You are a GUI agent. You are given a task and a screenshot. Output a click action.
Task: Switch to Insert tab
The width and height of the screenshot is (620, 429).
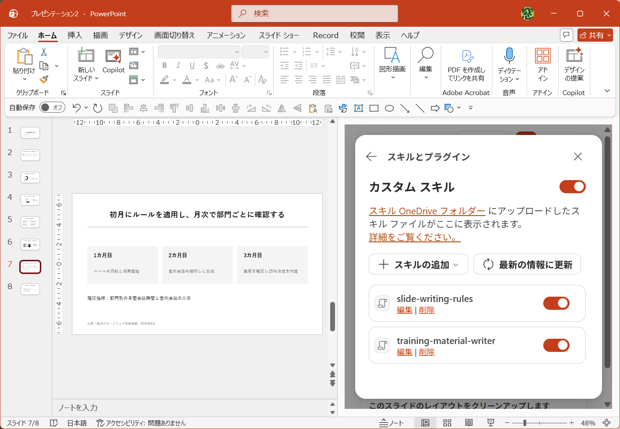click(75, 35)
